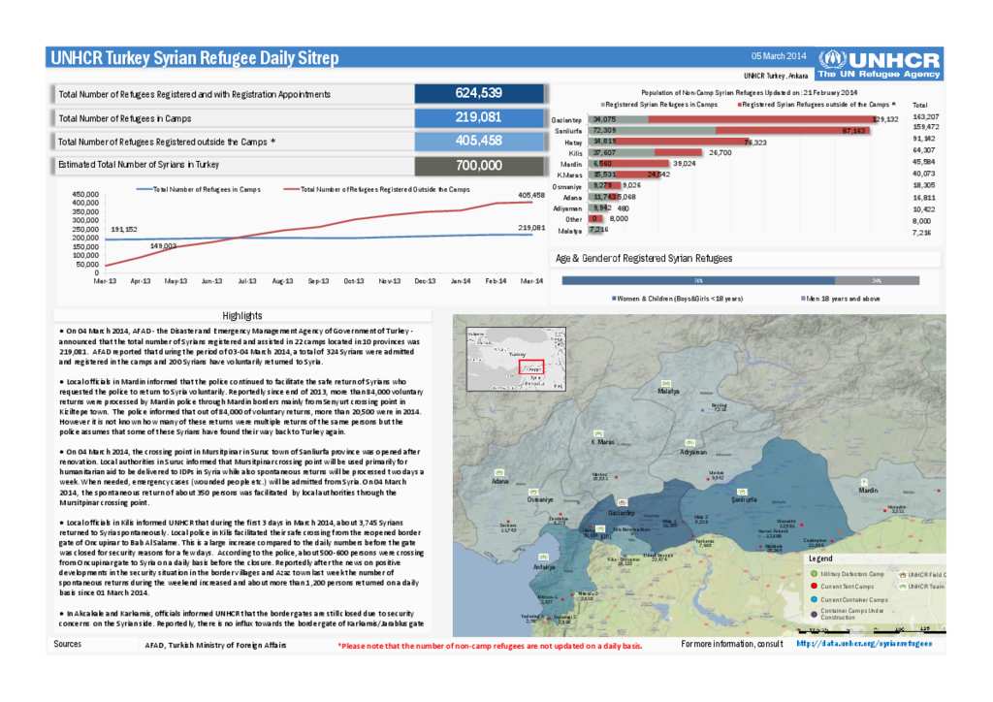This screenshot has height=702, width=993.
Task: Click the Estimated Total Number of Syrians figure
Action: (x=479, y=164)
